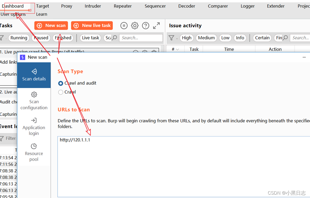Image resolution: width=310 pixels, height=198 pixels.
Task: Toggle the Paused task filter
Action: pos(41,38)
